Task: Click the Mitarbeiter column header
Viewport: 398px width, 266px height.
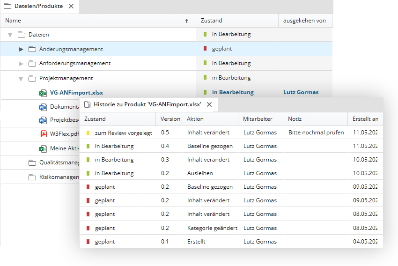Action: [x=258, y=119]
